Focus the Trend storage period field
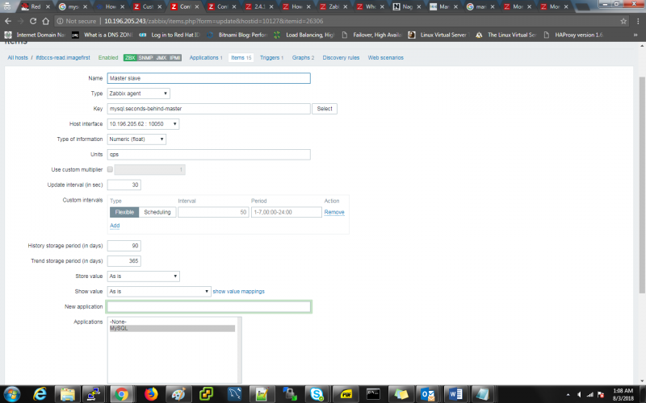 coord(124,260)
